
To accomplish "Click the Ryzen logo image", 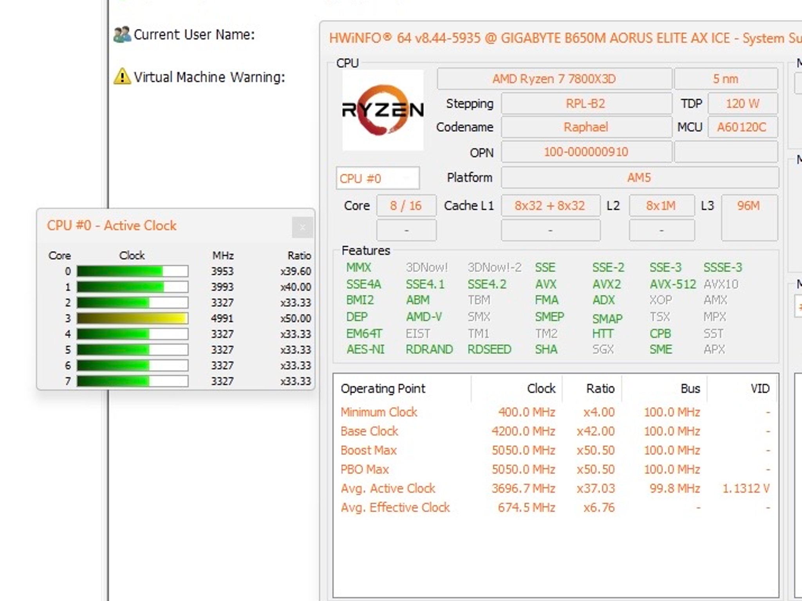I will coord(383,110).
